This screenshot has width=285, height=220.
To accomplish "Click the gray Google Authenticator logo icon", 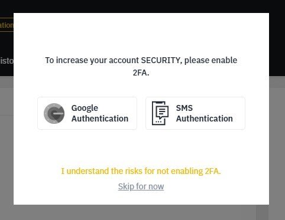I will tap(54, 113).
